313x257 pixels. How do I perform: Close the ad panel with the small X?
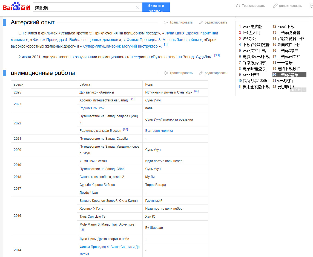304,90
